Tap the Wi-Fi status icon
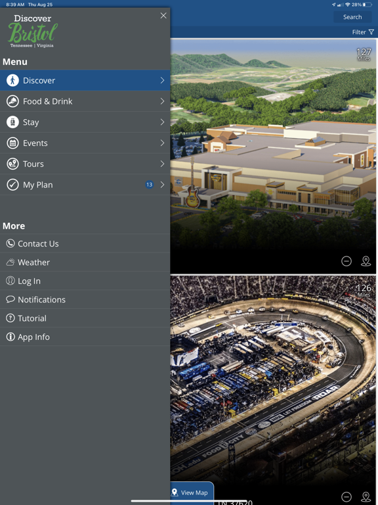This screenshot has height=505, width=378. pos(347,5)
